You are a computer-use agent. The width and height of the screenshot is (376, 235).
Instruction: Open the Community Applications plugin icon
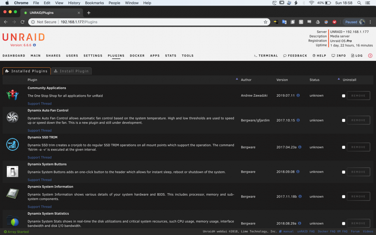12,95
